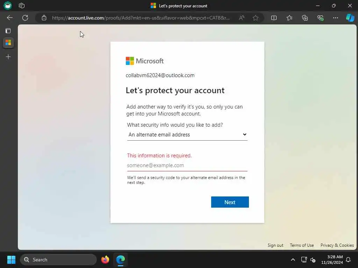The width and height of the screenshot is (358, 268).
Task: Open the Windows Start menu
Action: click(11, 260)
